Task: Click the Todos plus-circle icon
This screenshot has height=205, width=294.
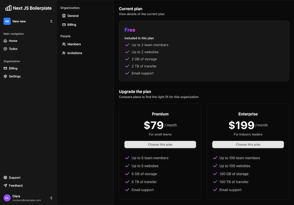Action: 5,49
